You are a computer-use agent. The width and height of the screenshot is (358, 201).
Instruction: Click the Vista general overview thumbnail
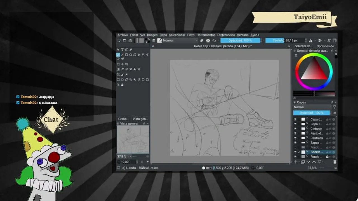pyautogui.click(x=133, y=140)
